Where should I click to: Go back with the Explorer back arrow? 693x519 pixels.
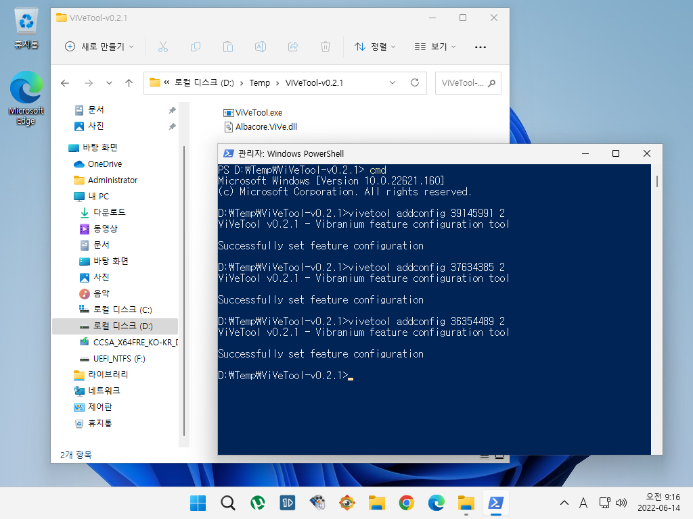point(65,83)
